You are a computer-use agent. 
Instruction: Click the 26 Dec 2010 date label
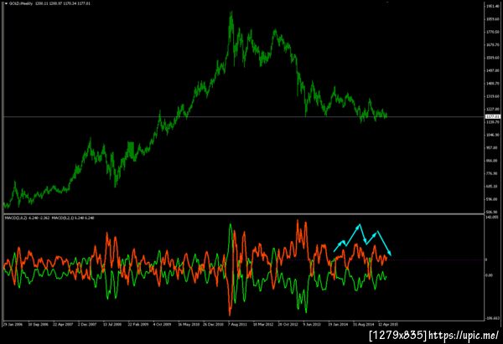pos(214,325)
